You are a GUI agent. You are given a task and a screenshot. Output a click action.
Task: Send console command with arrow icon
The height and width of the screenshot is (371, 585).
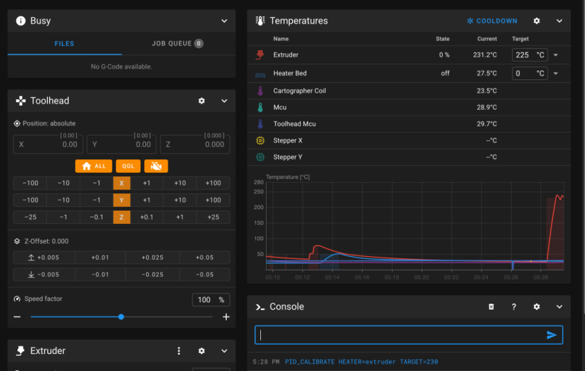[552, 335]
